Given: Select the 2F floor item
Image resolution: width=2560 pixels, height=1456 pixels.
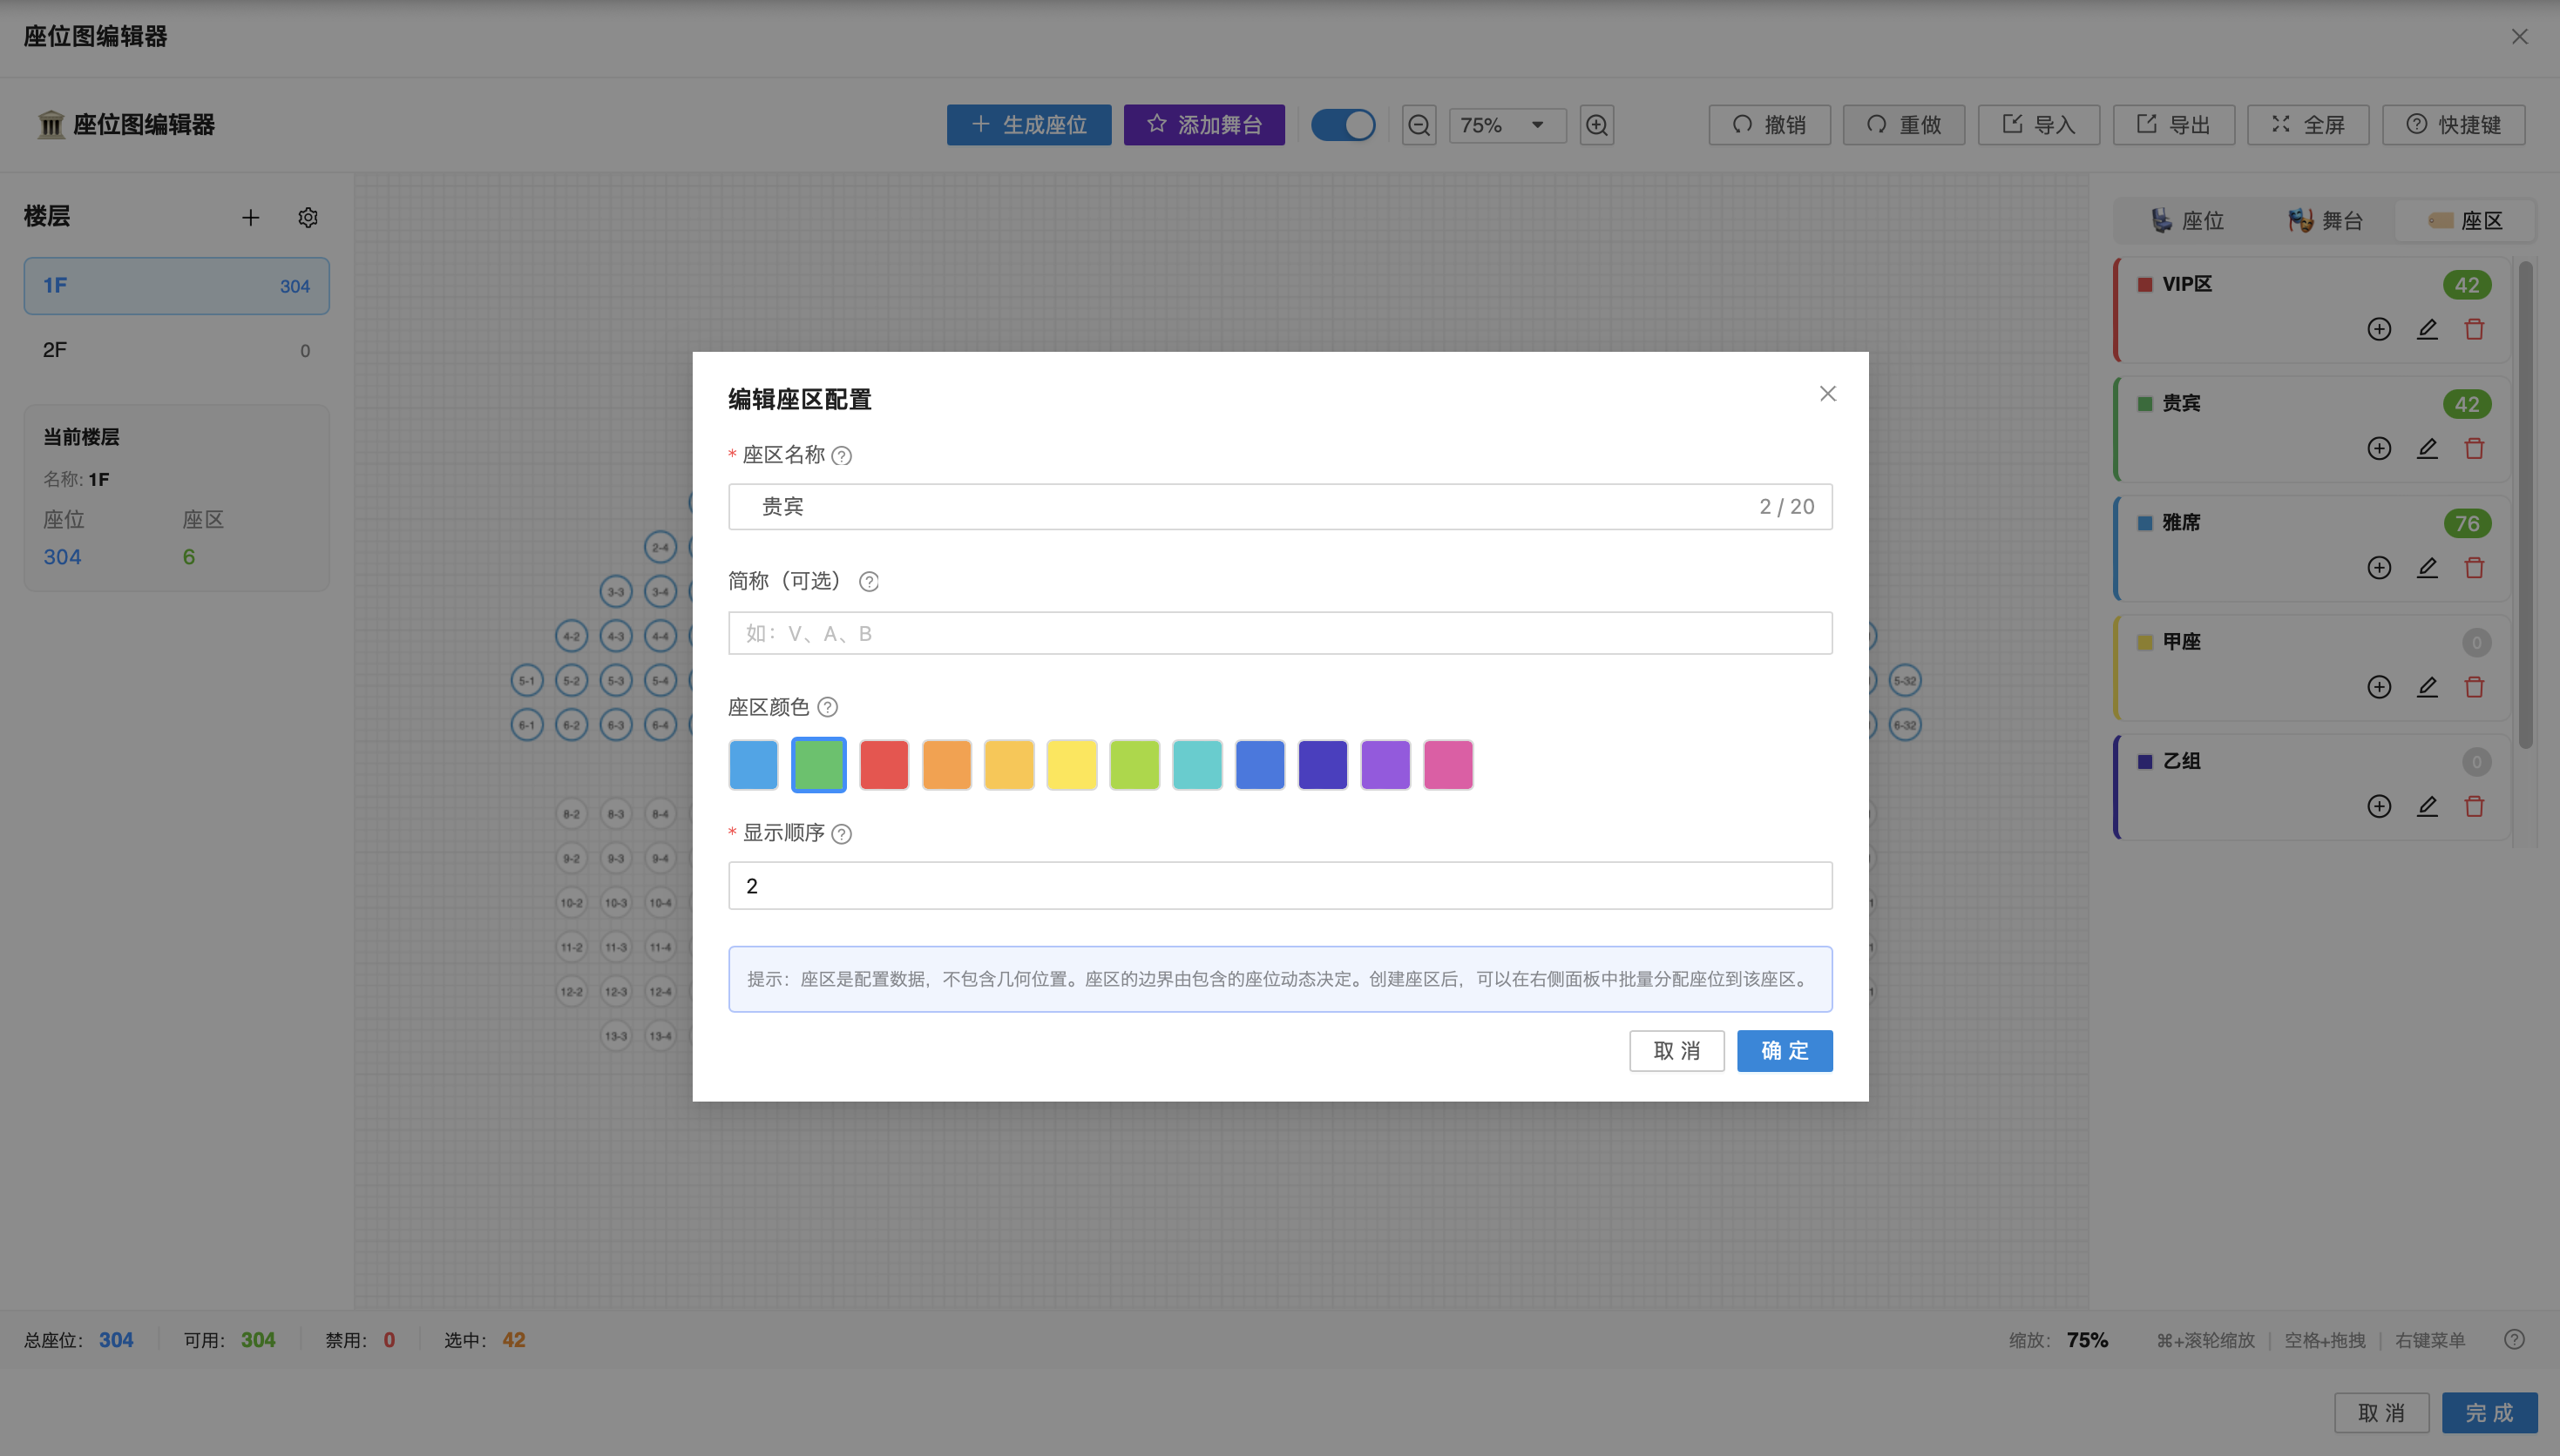Looking at the screenshot, I should pos(176,350).
